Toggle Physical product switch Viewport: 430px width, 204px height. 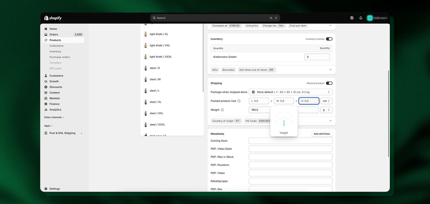[329, 83]
